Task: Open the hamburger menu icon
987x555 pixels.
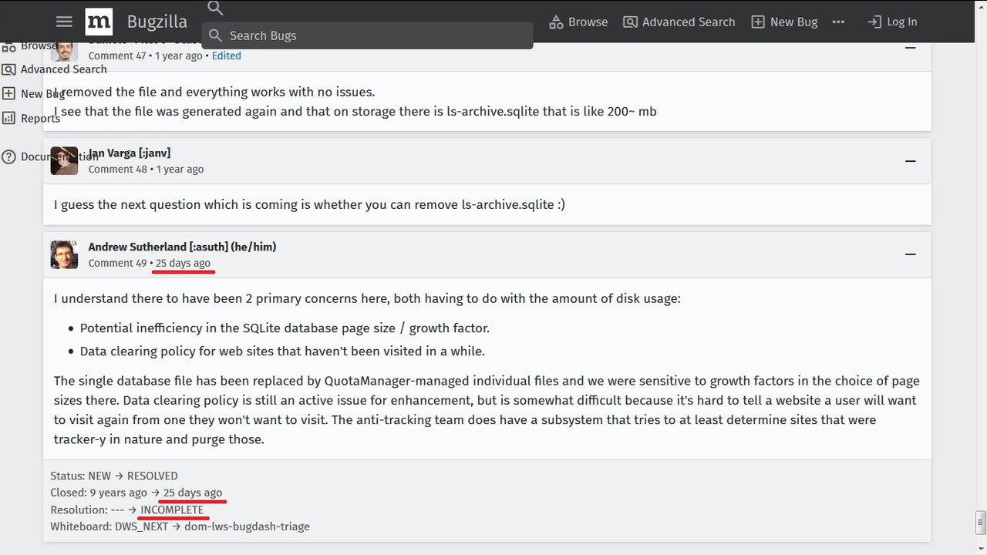Action: [x=65, y=22]
